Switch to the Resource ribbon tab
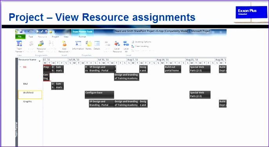The image size is (269, 147). point(42,37)
